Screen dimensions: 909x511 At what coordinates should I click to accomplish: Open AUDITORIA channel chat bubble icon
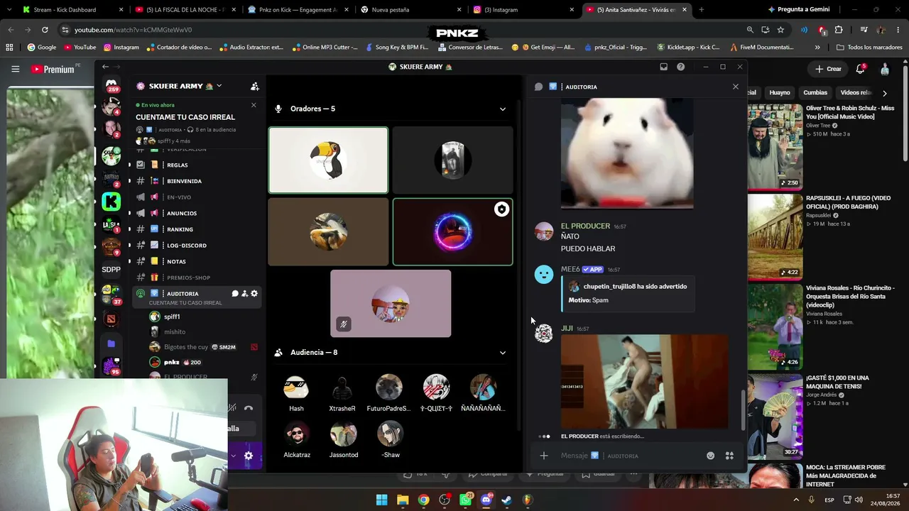point(234,294)
